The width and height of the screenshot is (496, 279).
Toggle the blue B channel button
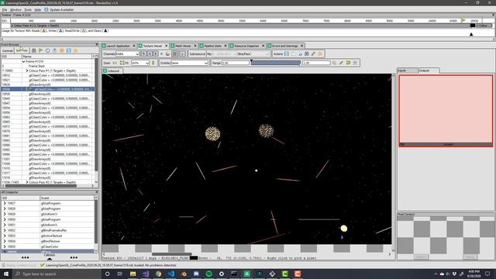[x=156, y=54]
